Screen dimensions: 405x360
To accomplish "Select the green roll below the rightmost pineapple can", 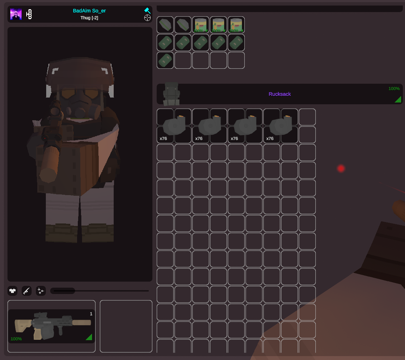I will tap(236, 43).
